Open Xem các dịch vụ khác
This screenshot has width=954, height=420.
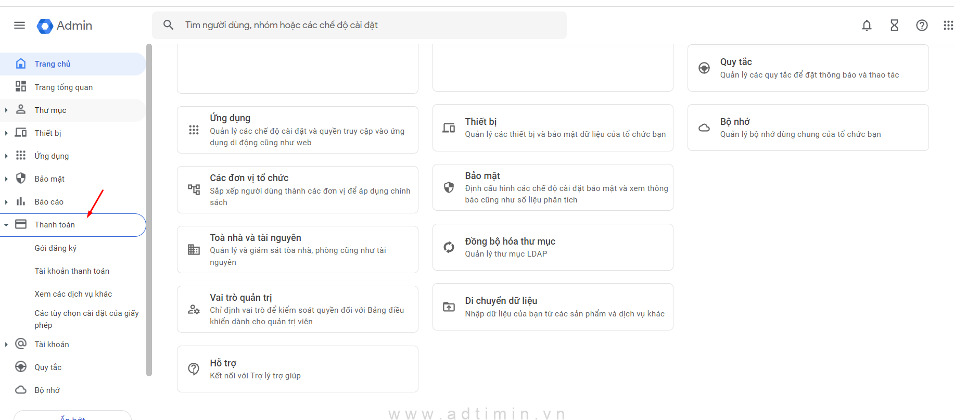(x=73, y=294)
